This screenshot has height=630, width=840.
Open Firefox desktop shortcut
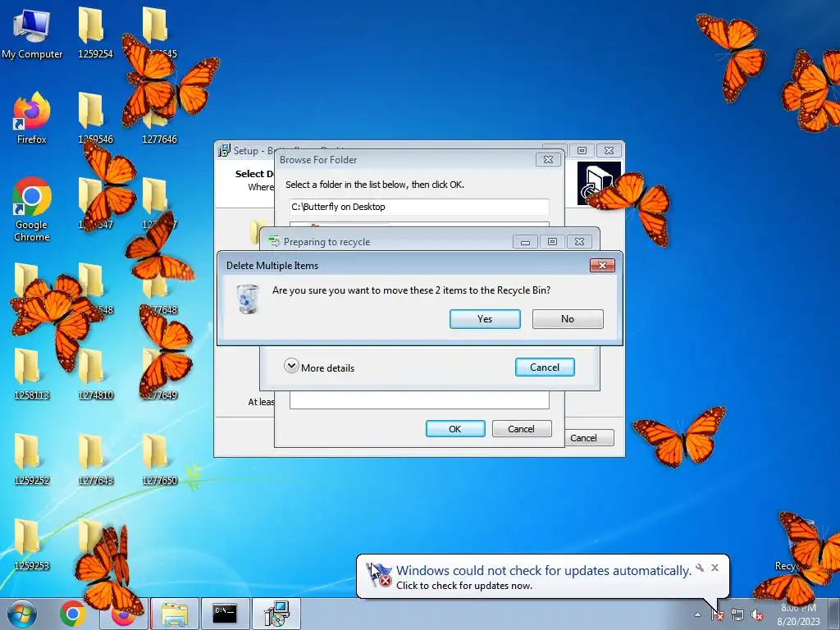point(32,118)
